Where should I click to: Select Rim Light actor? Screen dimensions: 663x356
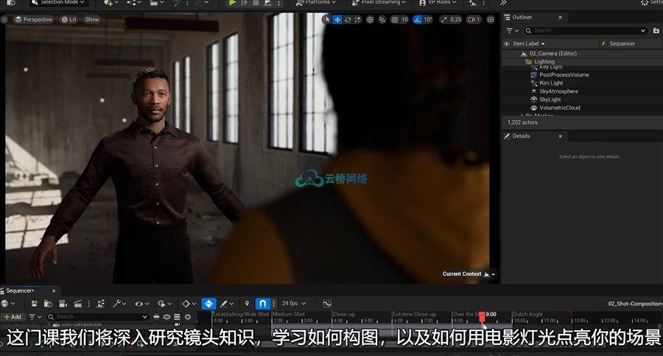[551, 83]
